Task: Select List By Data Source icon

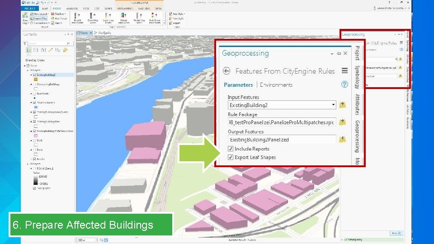Action: (36, 50)
